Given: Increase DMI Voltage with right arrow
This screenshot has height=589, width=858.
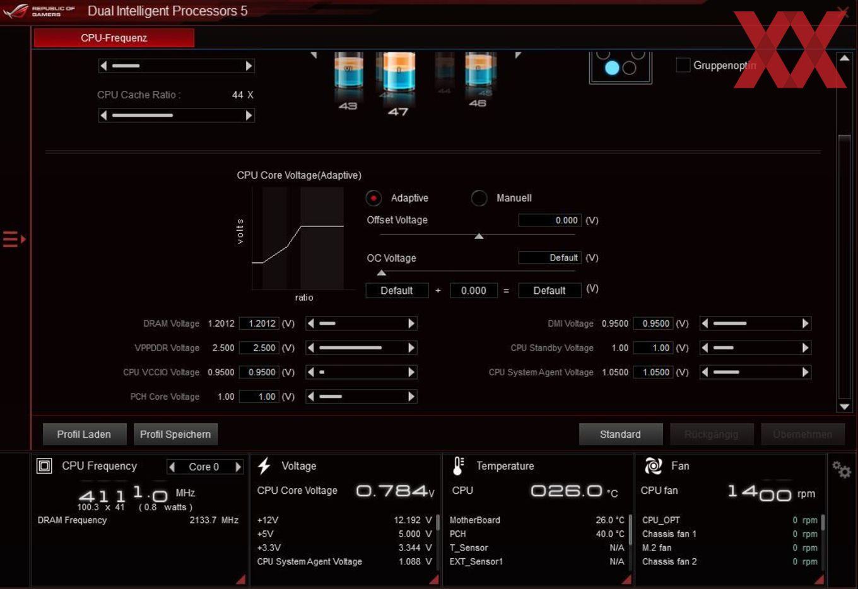Looking at the screenshot, I should (x=805, y=324).
